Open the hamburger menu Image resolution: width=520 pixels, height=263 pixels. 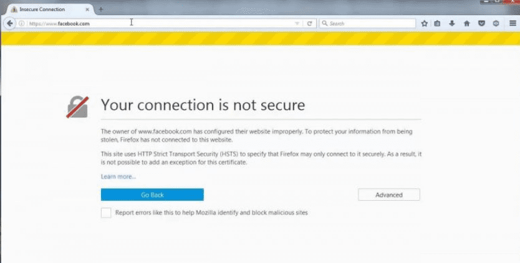coord(513,23)
